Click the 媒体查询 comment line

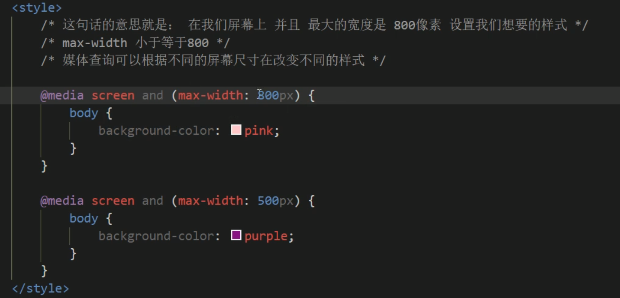pos(213,60)
